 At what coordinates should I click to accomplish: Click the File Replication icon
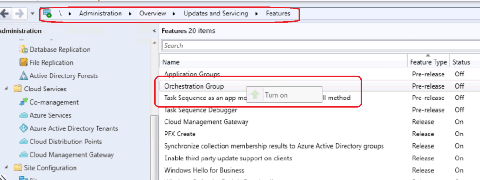coord(23,62)
